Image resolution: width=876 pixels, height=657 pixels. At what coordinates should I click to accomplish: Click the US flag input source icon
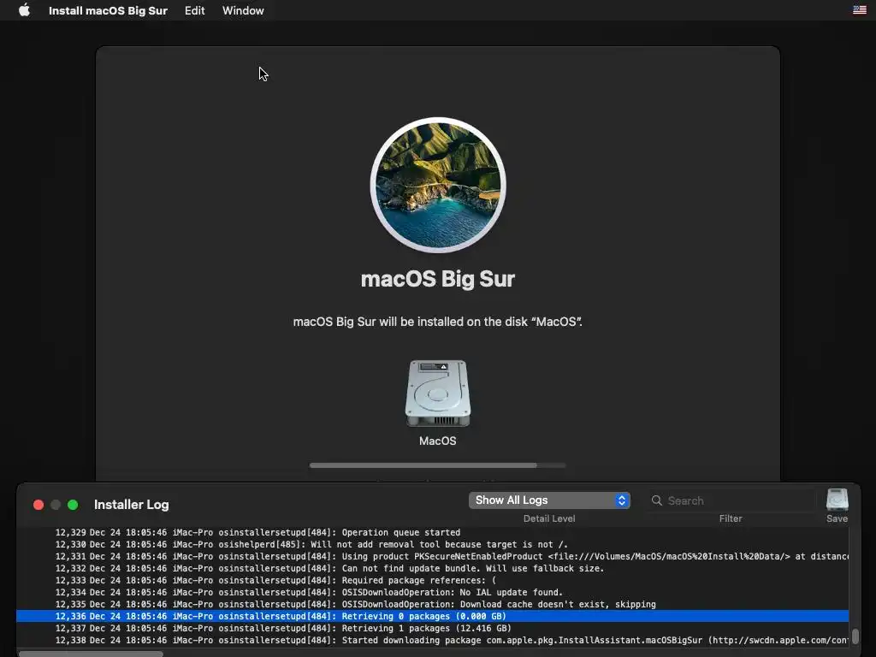pos(859,9)
